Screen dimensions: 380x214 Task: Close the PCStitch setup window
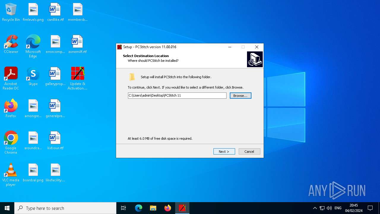click(257, 47)
